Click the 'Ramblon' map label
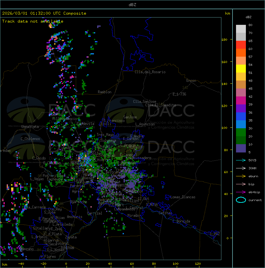265x268 pixels. (104, 92)
